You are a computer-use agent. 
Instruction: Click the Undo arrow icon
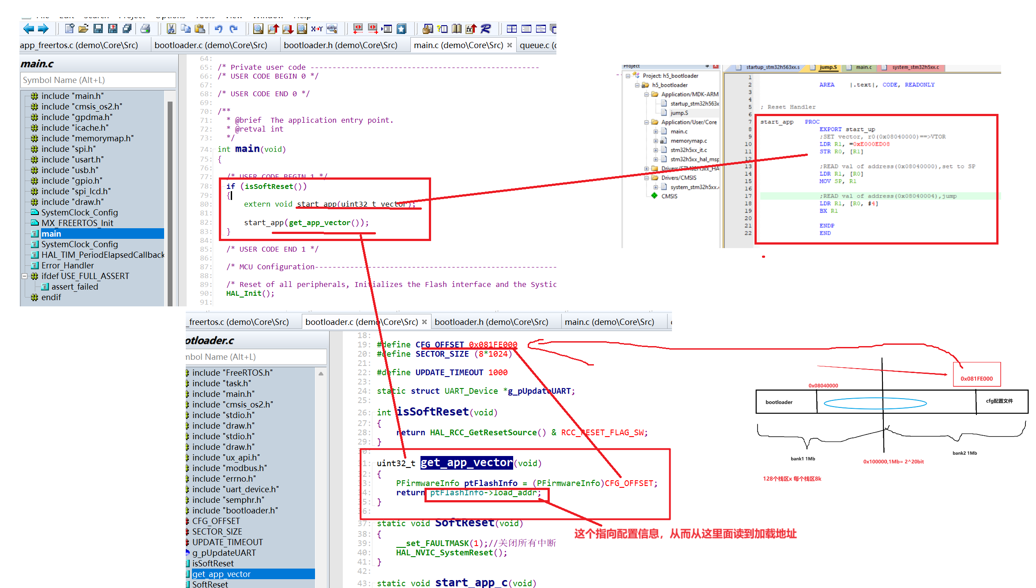pyautogui.click(x=218, y=29)
